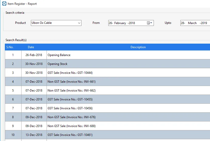
Task: Select Non GST Sale INV-676 row
Action: click(x=71, y=117)
